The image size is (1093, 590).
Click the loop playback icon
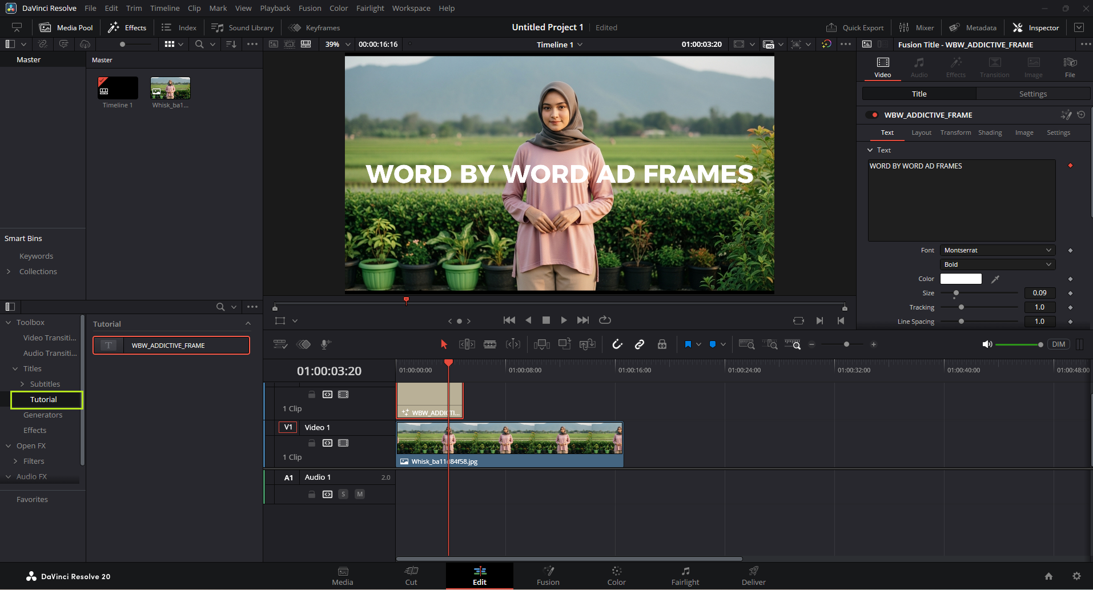[x=605, y=320]
